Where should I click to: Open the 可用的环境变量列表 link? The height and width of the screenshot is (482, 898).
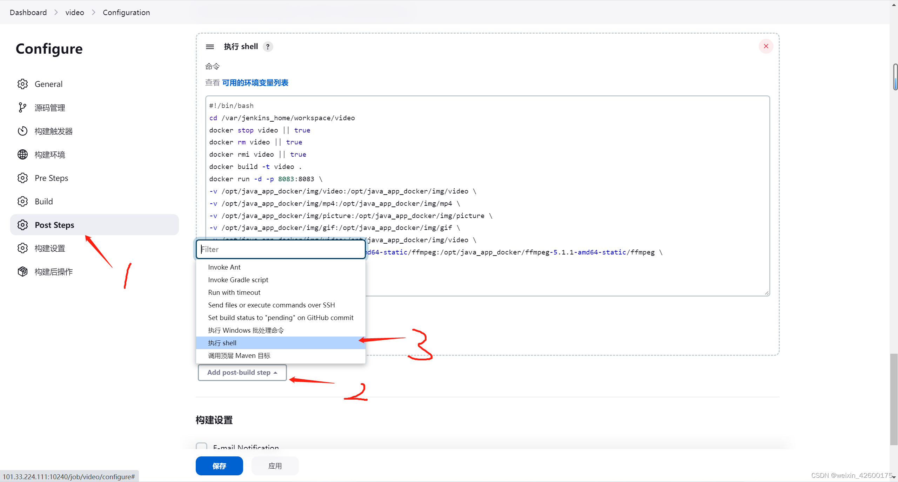click(x=255, y=83)
